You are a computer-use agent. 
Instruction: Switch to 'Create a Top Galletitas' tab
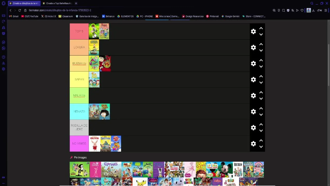click(57, 3)
